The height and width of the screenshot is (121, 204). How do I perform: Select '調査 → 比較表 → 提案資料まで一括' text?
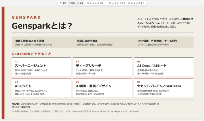[x=33, y=45]
